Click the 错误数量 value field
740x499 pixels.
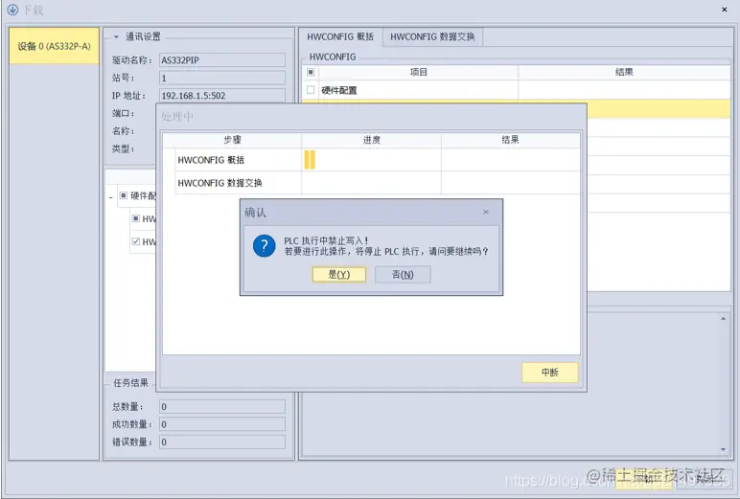click(222, 442)
